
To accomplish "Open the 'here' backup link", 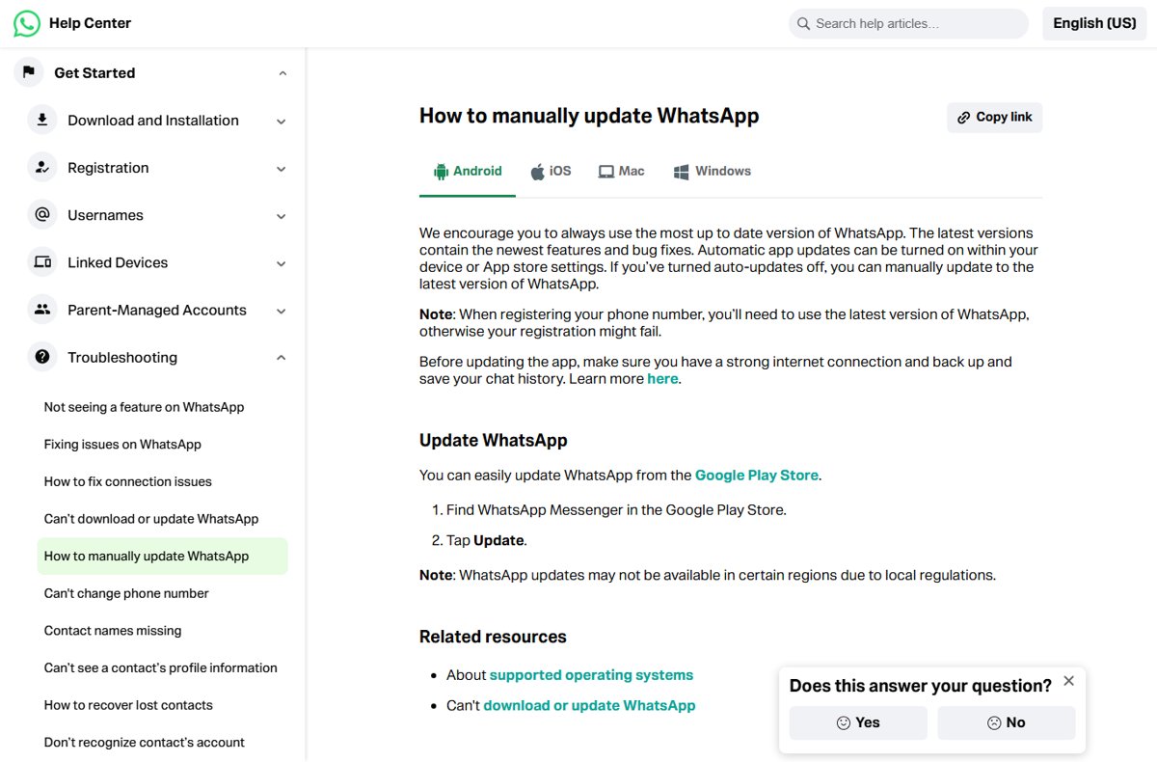I will (662, 379).
